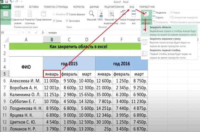Set zoom to 100% icon
The width and height of the screenshot is (200, 132).
coord(100,15)
